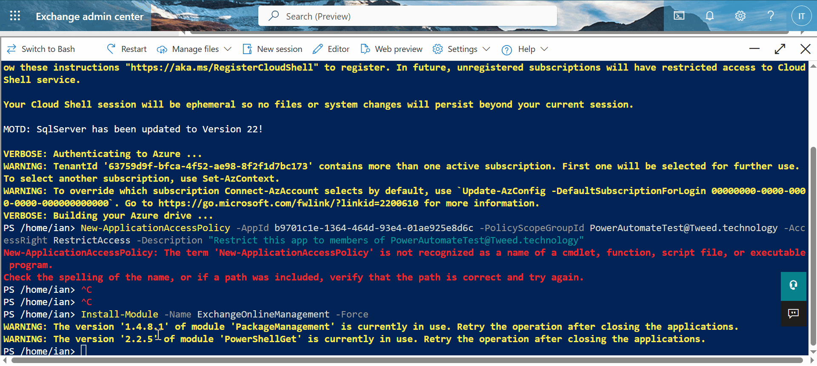The height and width of the screenshot is (366, 817).
Task: Click the go.microsoft.com fwlink URL text
Action: point(289,203)
